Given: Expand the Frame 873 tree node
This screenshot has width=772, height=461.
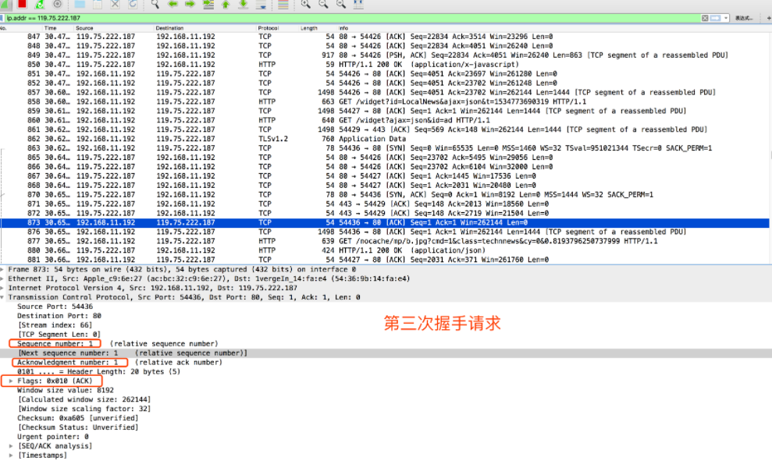Looking at the screenshot, I should (3, 270).
